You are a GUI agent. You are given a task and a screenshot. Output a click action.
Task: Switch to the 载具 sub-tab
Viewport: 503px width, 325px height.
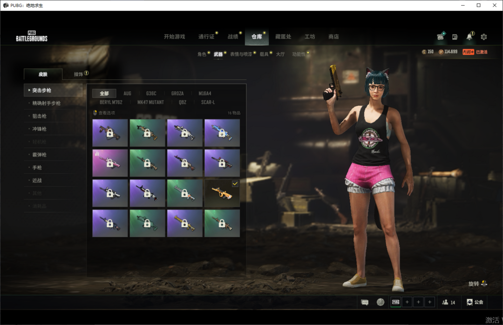tap(264, 54)
